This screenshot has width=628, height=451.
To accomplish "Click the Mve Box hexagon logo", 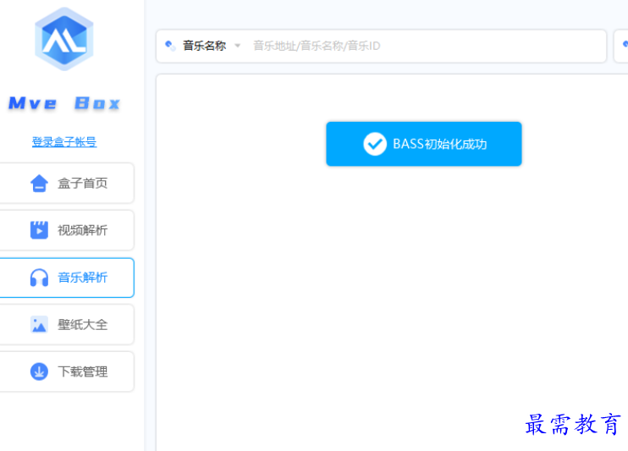I will pos(64,39).
